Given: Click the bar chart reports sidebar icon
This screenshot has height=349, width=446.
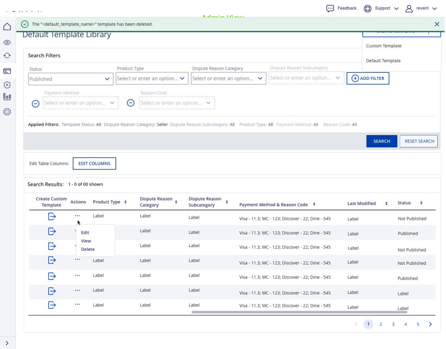Looking at the screenshot, I should tap(7, 97).
